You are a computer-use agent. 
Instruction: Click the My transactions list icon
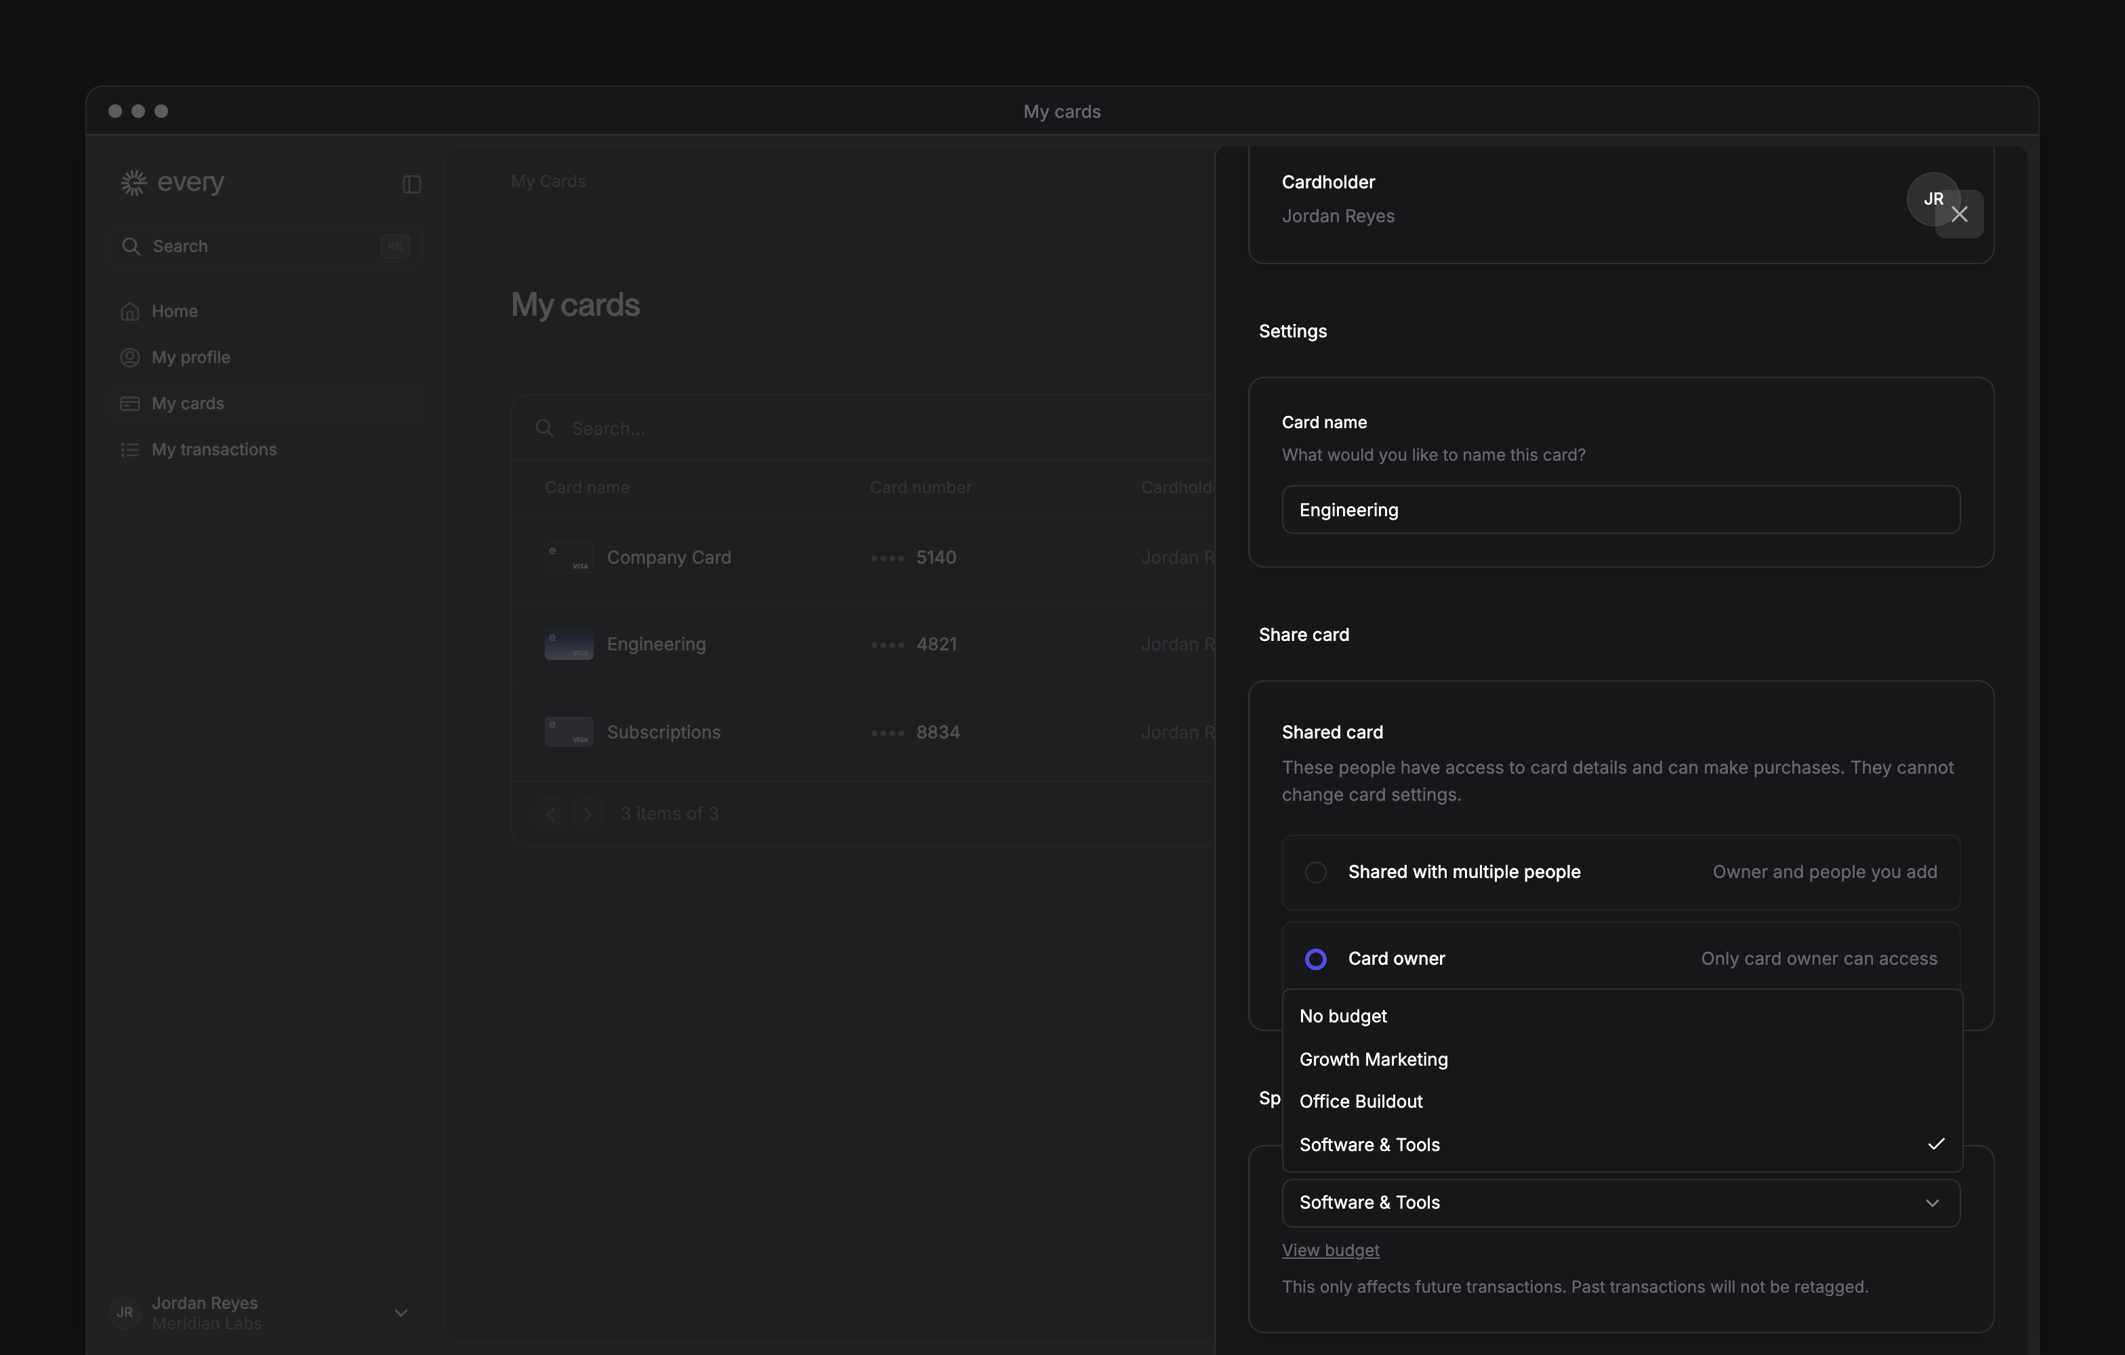pos(129,450)
